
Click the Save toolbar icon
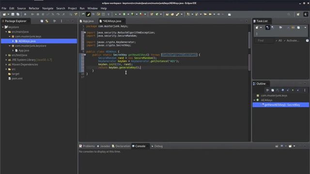pyautogui.click(x=13, y=14)
